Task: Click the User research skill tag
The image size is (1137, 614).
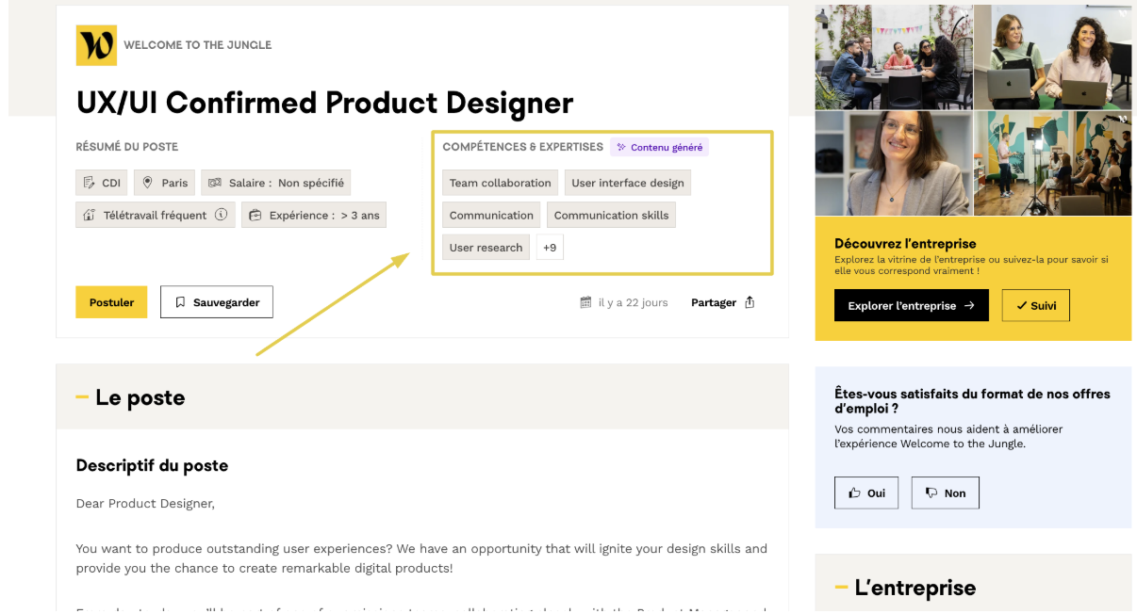Action: [486, 248]
